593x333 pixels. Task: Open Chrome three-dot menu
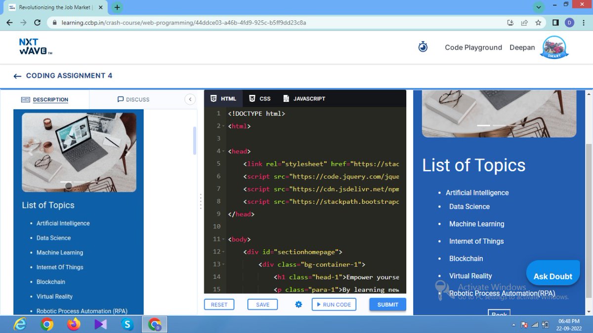(x=583, y=23)
